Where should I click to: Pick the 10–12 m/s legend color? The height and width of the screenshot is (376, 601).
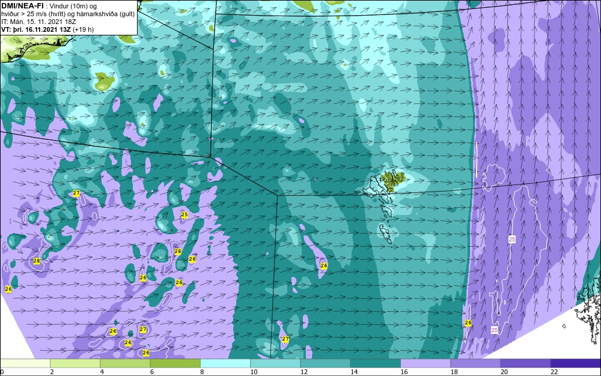pyautogui.click(x=275, y=363)
